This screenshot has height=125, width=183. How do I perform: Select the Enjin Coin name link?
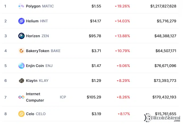pos(35,66)
